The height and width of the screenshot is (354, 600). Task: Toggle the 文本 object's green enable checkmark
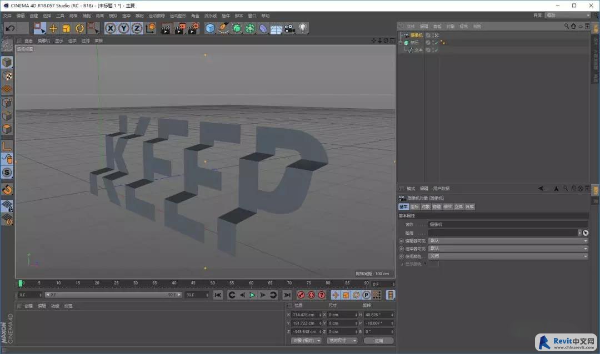click(436, 50)
